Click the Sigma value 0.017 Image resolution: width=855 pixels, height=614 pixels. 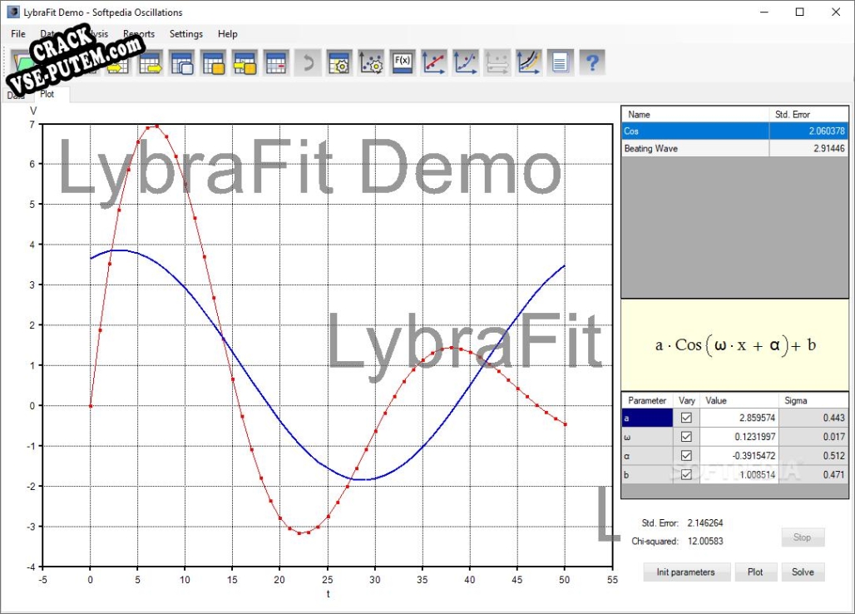click(813, 437)
